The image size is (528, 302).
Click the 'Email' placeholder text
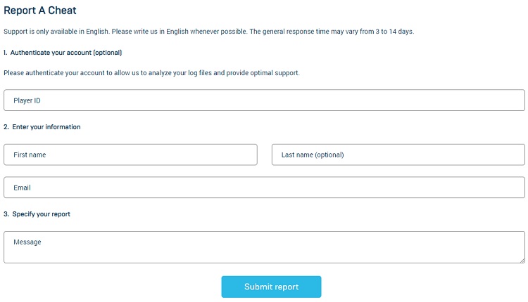pos(22,188)
